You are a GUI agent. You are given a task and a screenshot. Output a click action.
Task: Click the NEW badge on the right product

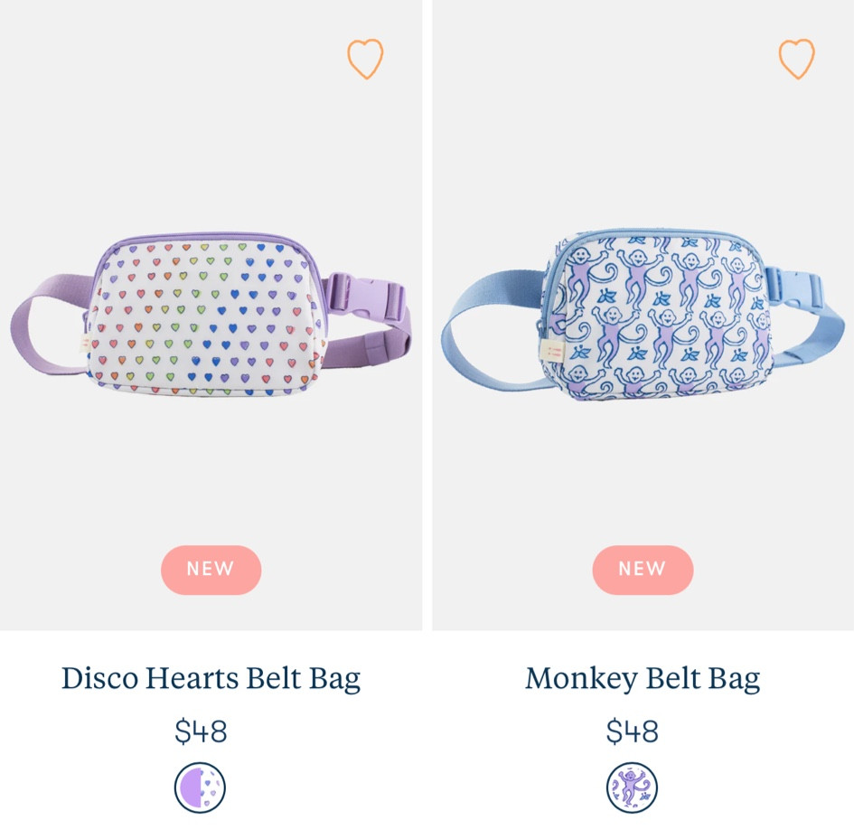point(643,570)
